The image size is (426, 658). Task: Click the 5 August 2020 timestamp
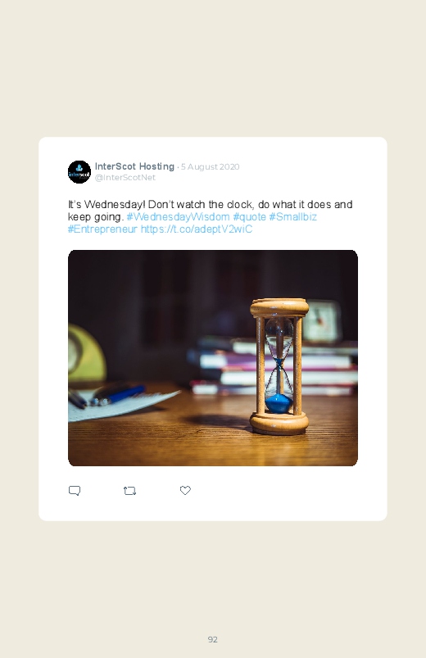[x=210, y=166]
